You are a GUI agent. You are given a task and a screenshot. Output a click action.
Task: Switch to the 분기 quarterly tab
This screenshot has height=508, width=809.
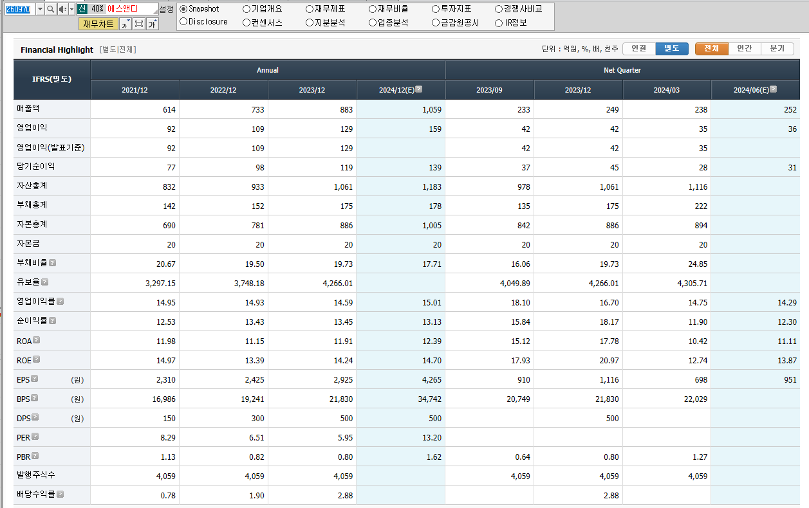click(x=777, y=49)
